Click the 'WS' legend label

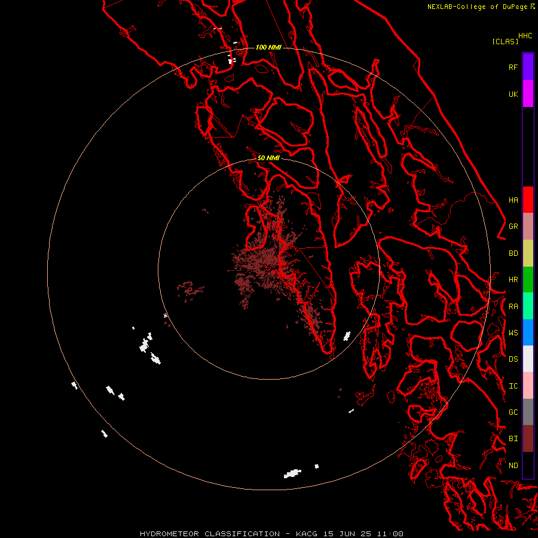pos(513,333)
